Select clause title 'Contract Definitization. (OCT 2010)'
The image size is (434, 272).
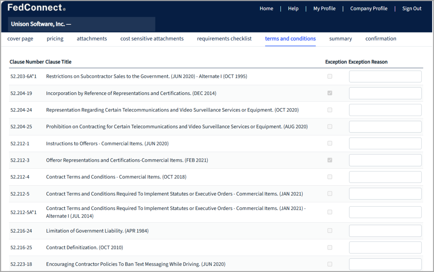(x=85, y=247)
